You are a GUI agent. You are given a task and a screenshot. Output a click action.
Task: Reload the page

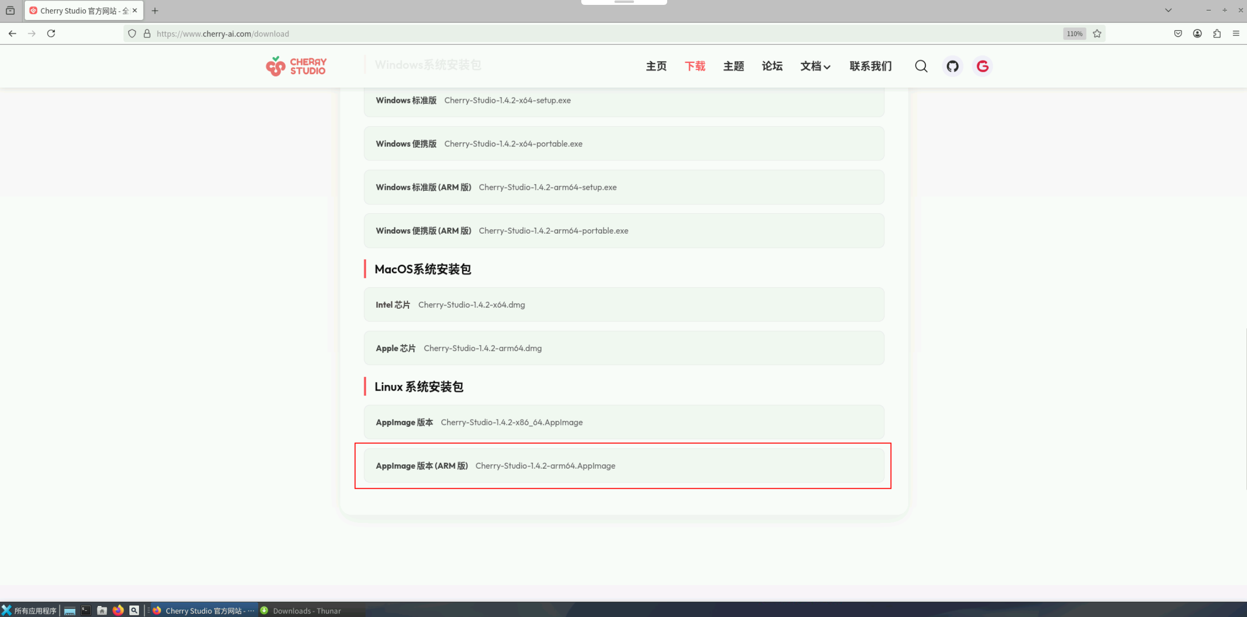pos(51,34)
